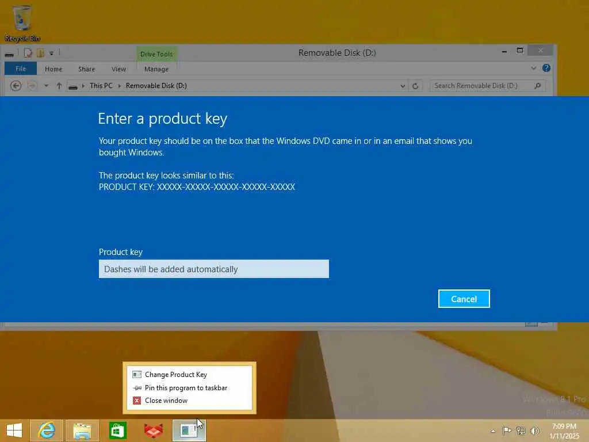Viewport: 589px width, 442px height.
Task: Go up one folder level
Action: pyautogui.click(x=59, y=86)
